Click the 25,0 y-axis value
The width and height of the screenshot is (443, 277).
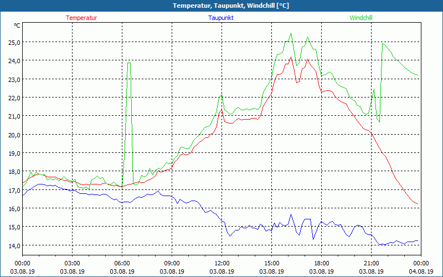point(14,43)
